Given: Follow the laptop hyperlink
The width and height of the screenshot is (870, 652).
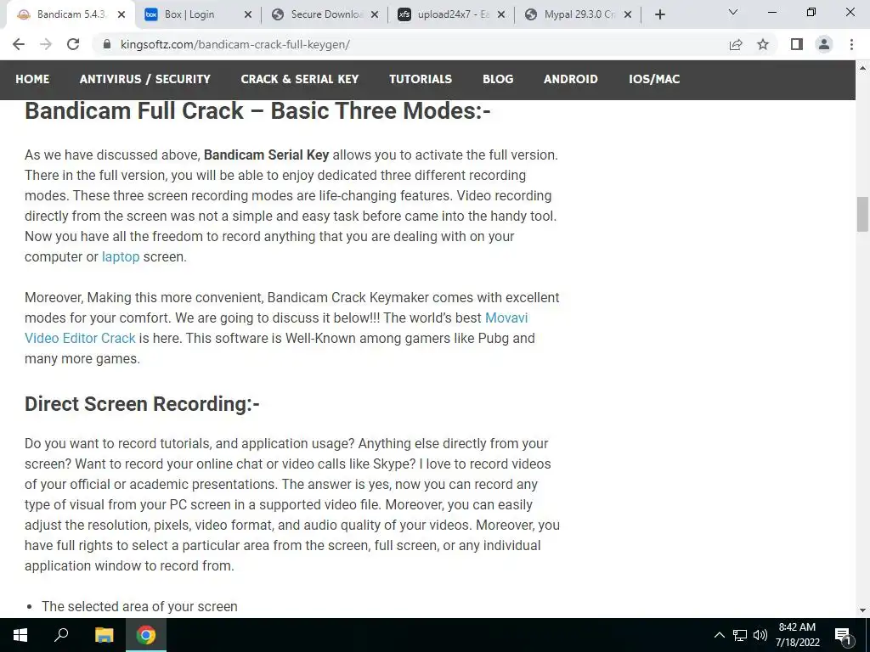Looking at the screenshot, I should (121, 257).
